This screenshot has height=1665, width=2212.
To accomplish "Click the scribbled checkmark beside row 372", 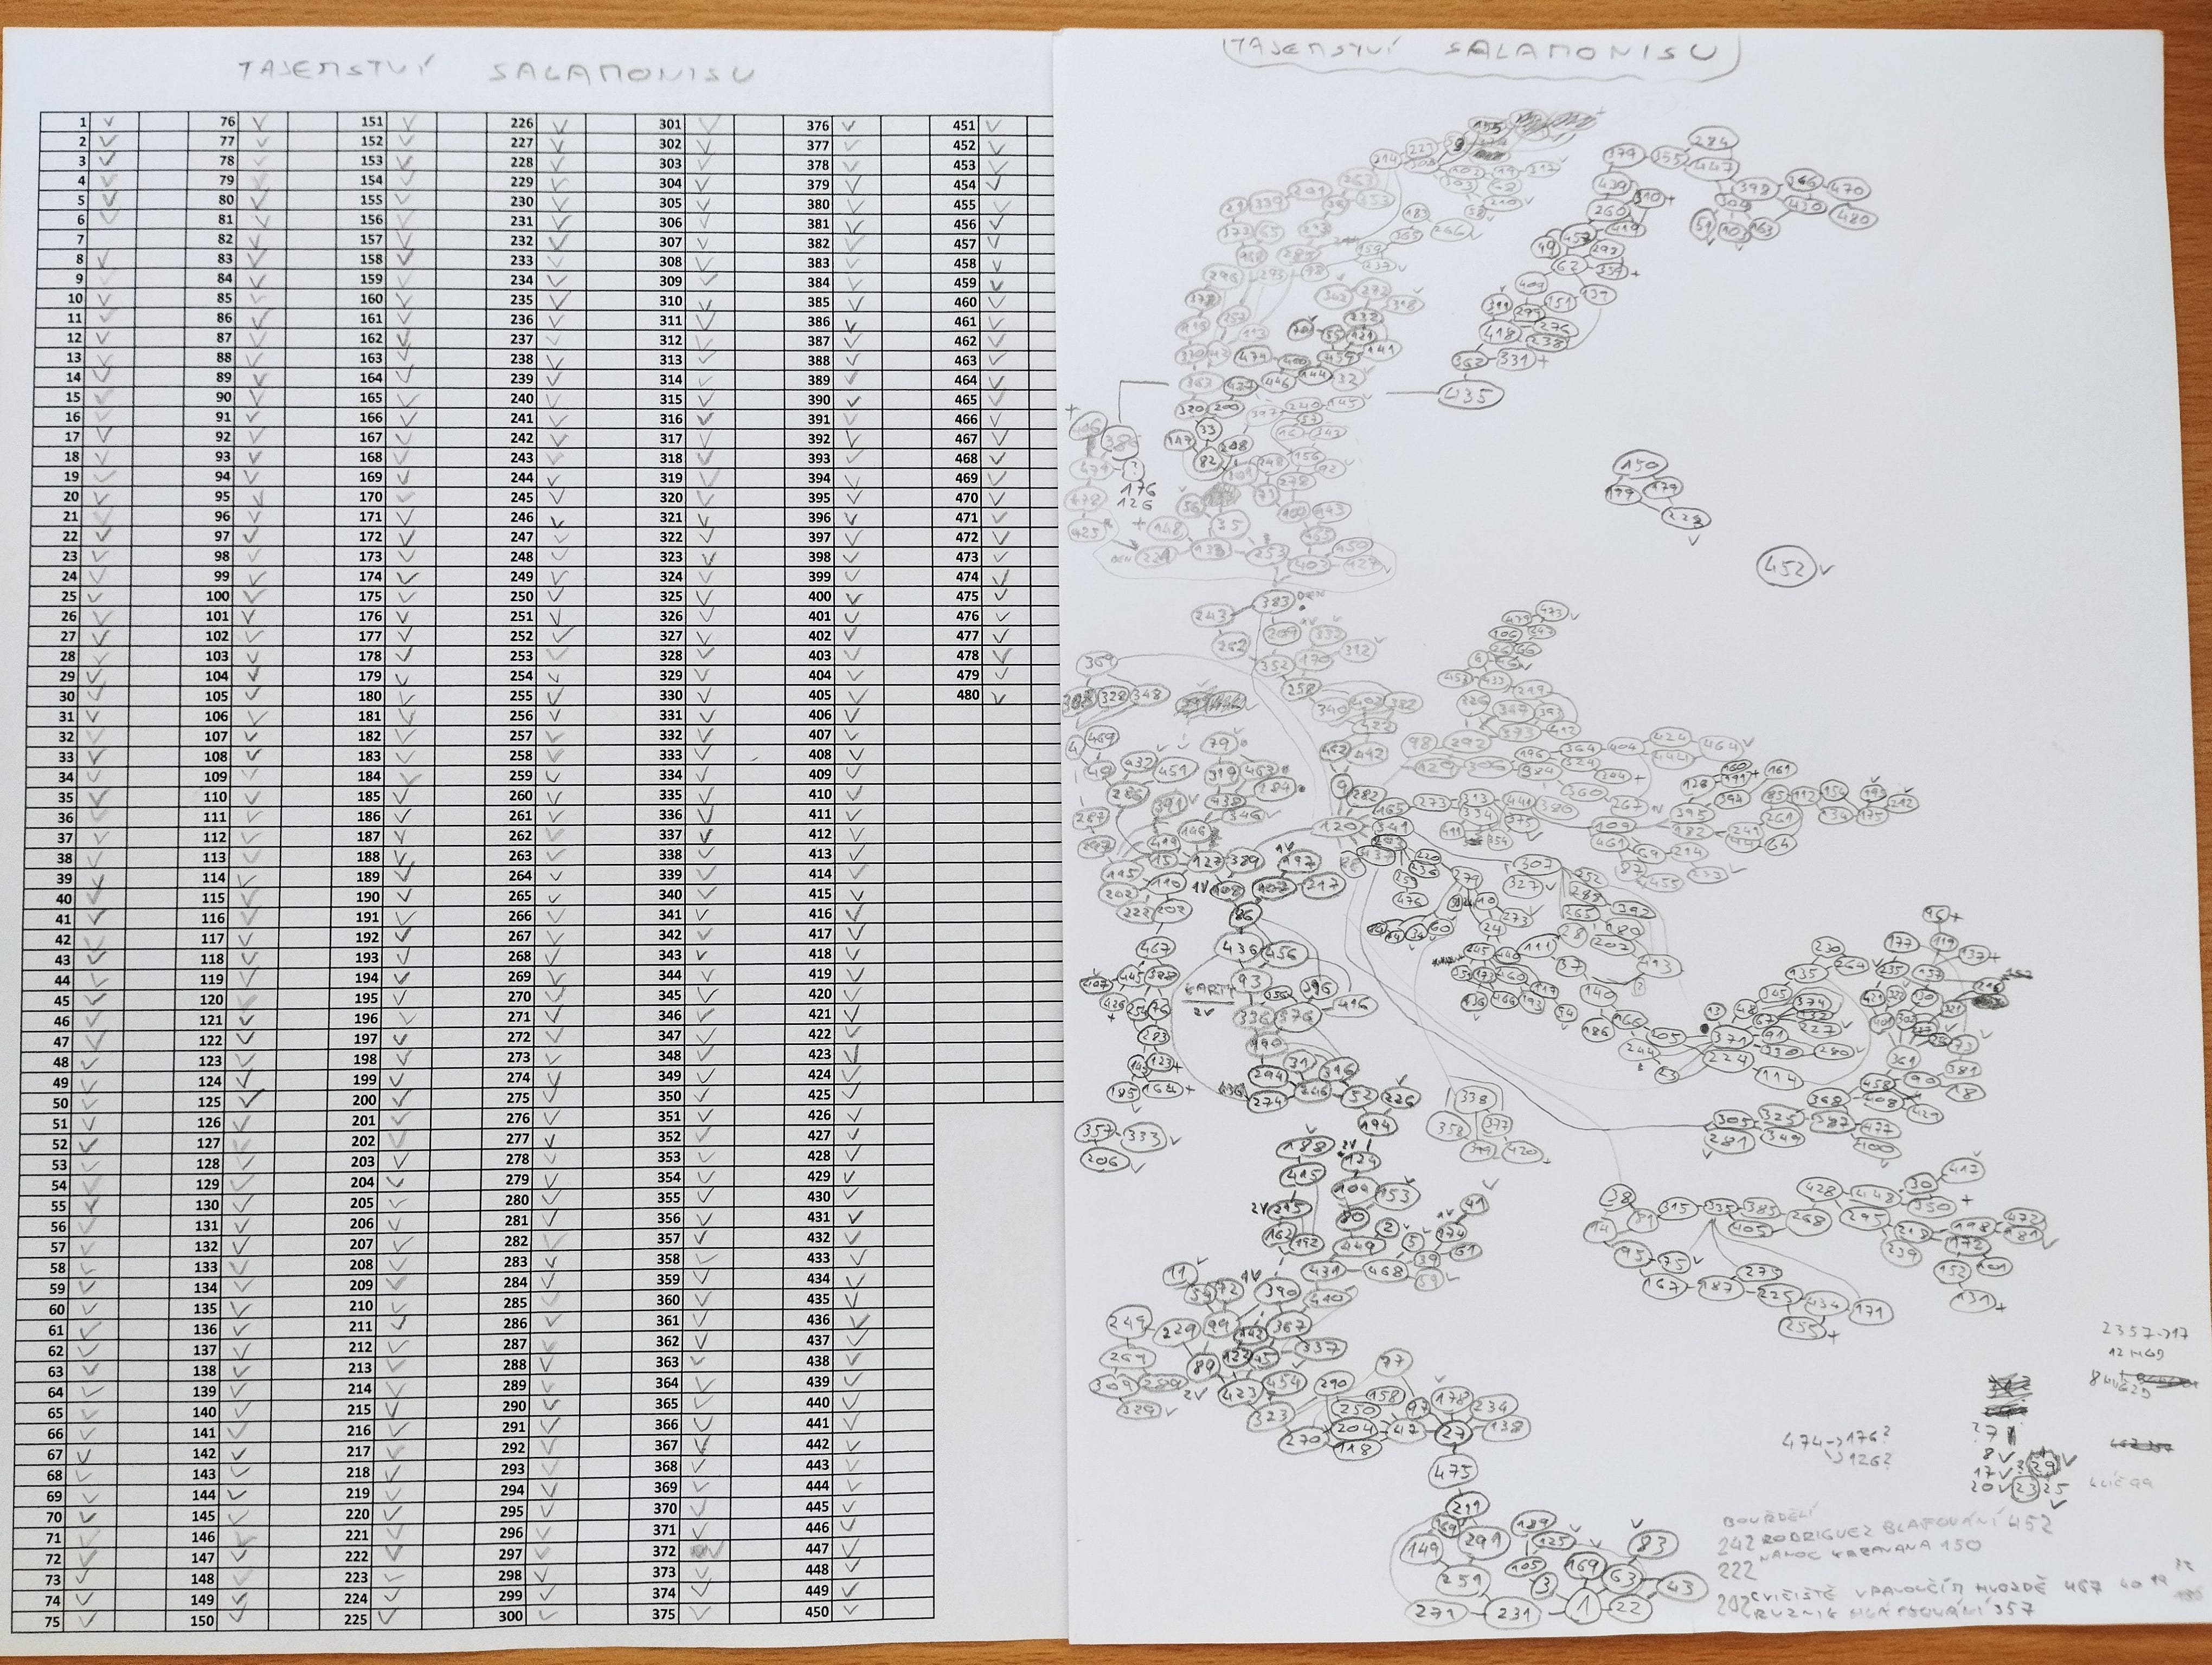I will coord(706,1551).
